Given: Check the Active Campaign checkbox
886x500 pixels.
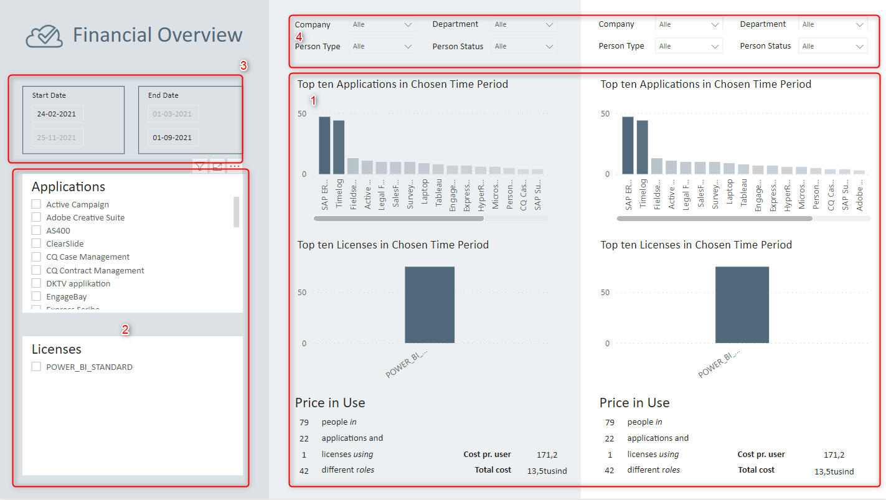Looking at the screenshot, I should pyautogui.click(x=36, y=204).
